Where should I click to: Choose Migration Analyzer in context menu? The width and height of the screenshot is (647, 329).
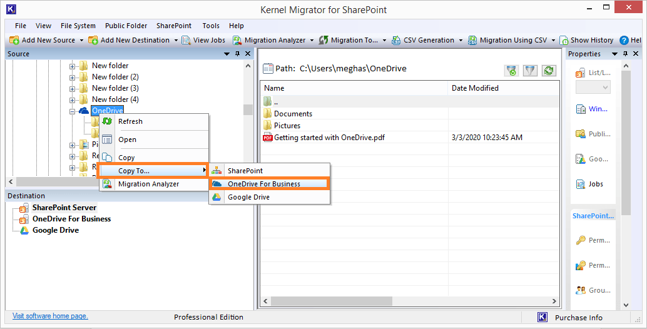155,184
